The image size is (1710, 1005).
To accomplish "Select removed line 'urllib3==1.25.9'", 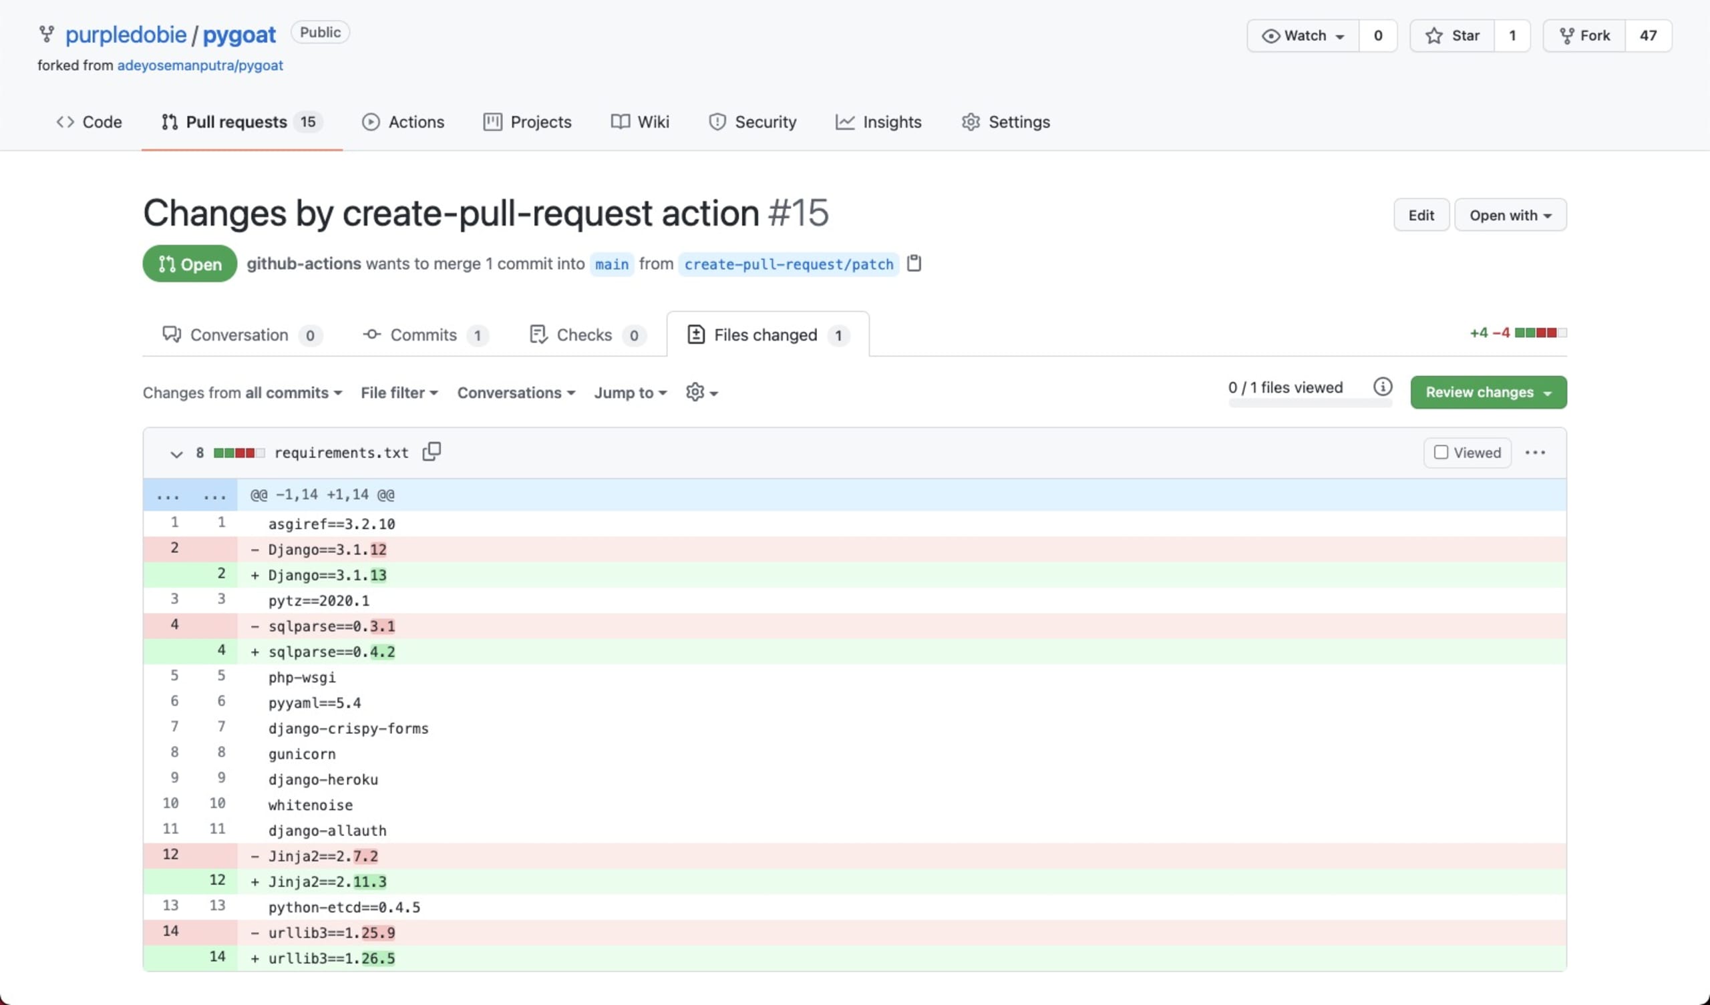I will [x=854, y=932].
